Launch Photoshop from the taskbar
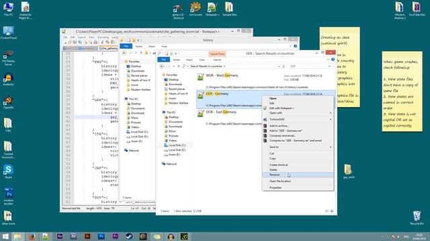 pos(101,236)
